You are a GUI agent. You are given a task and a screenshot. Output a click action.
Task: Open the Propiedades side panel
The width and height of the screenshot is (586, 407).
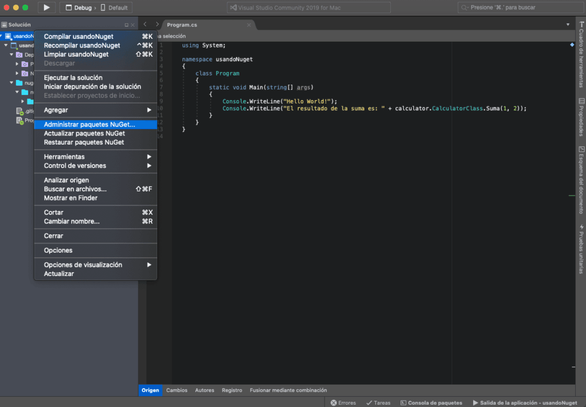click(x=581, y=117)
